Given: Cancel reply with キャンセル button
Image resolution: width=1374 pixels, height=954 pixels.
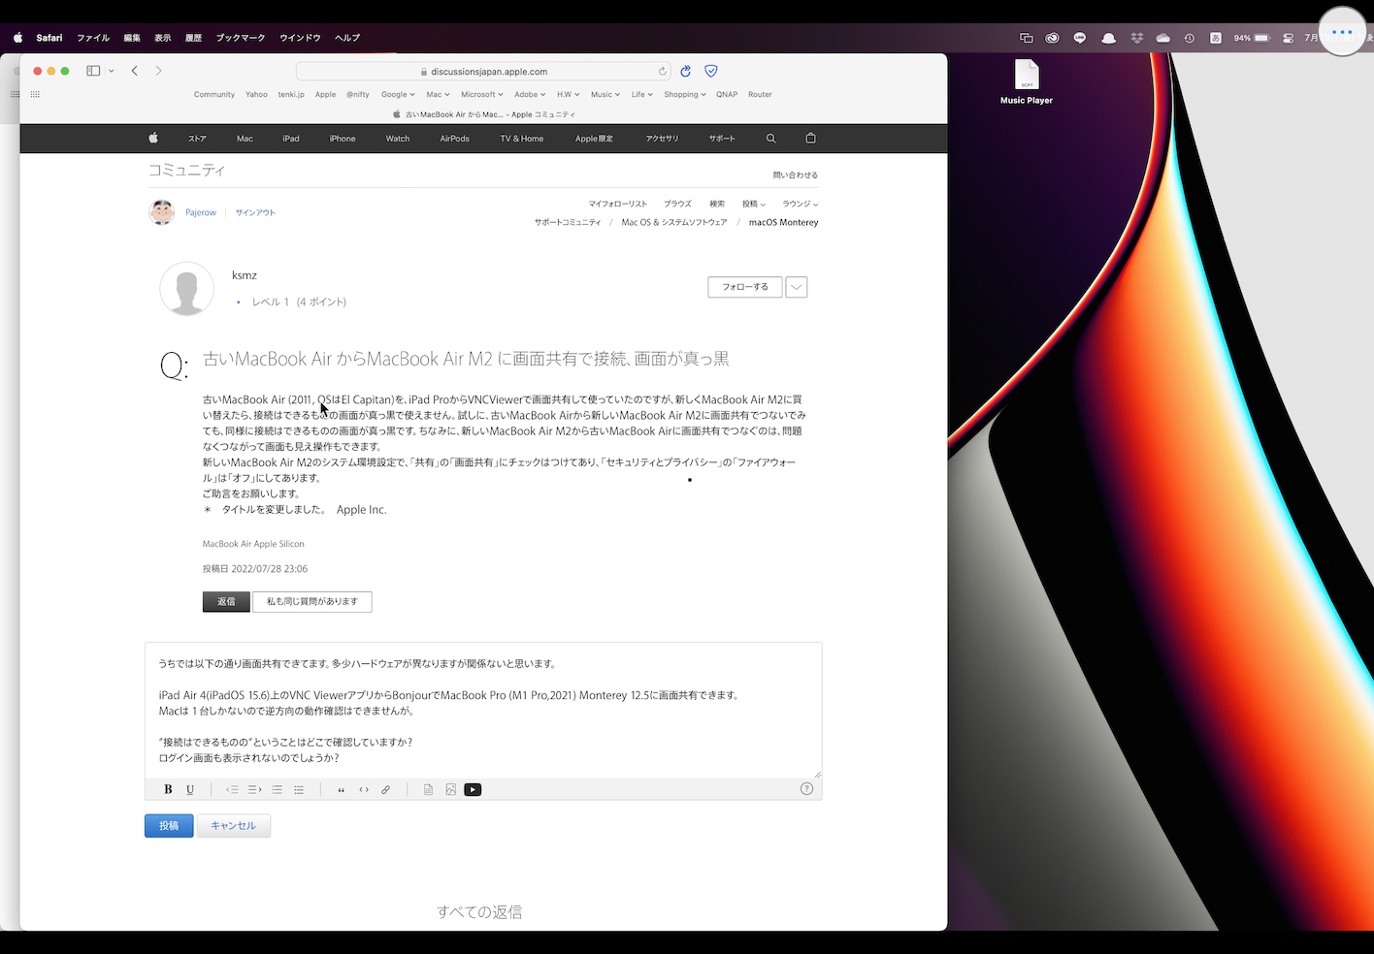Looking at the screenshot, I should click(x=234, y=825).
